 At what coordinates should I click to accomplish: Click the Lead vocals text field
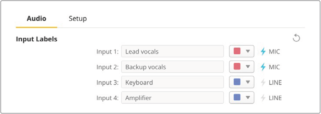click(x=172, y=51)
